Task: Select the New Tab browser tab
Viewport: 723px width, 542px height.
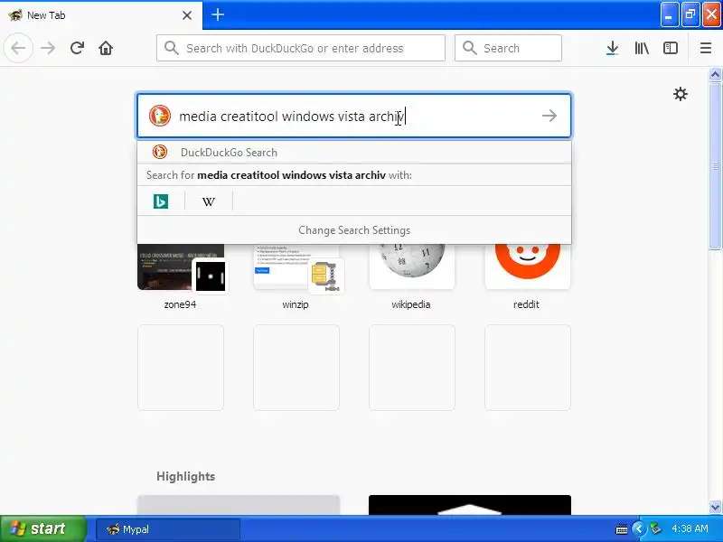Action: coord(101,15)
